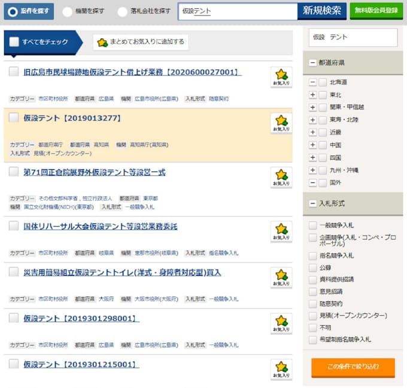Select the 機関を探す radio option
Screen dimensions: 407x388
(x=67, y=11)
